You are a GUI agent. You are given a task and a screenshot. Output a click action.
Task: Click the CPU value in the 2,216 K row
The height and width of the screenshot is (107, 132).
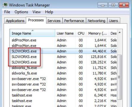tap(81, 101)
